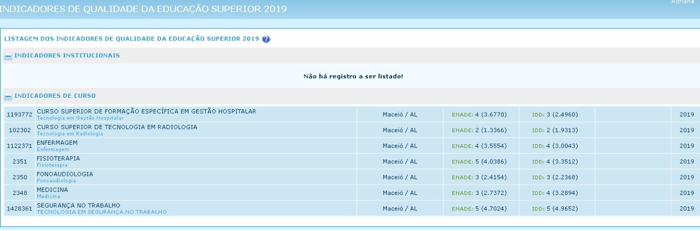Click course code 1193772
The height and width of the screenshot is (231, 700).
pos(19,115)
